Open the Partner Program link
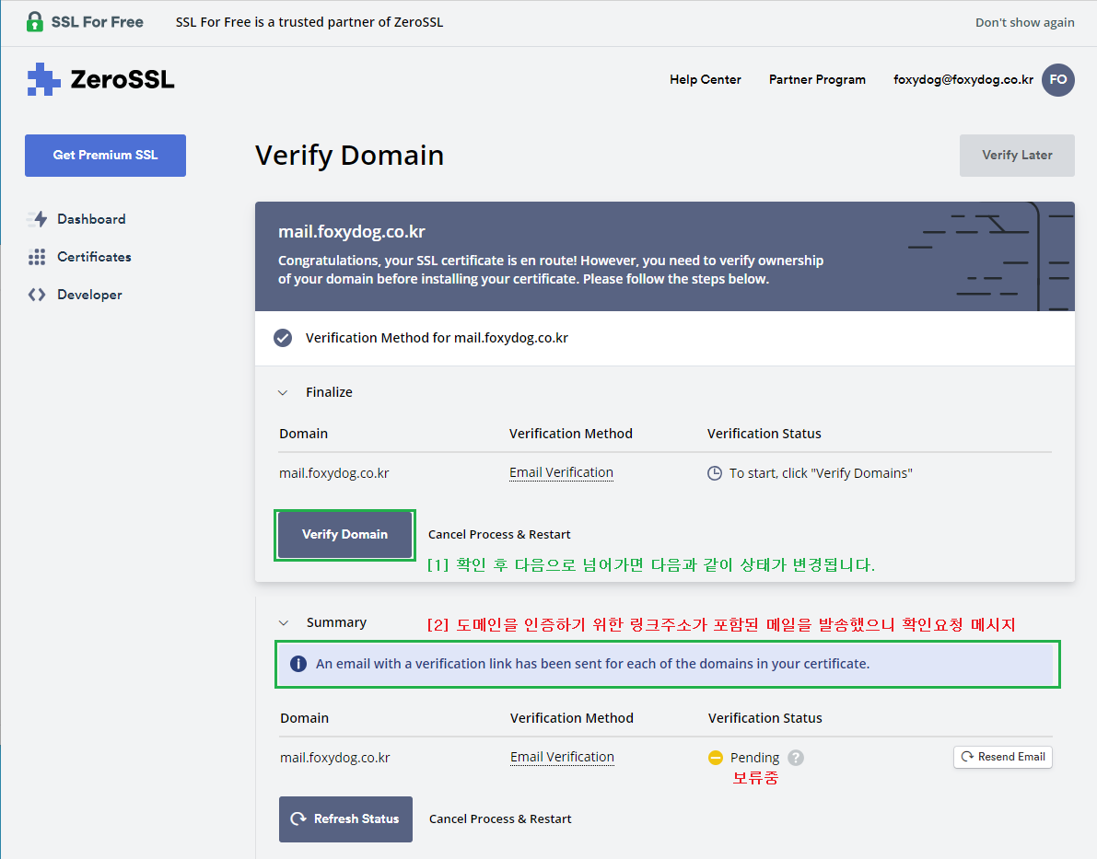 [817, 80]
